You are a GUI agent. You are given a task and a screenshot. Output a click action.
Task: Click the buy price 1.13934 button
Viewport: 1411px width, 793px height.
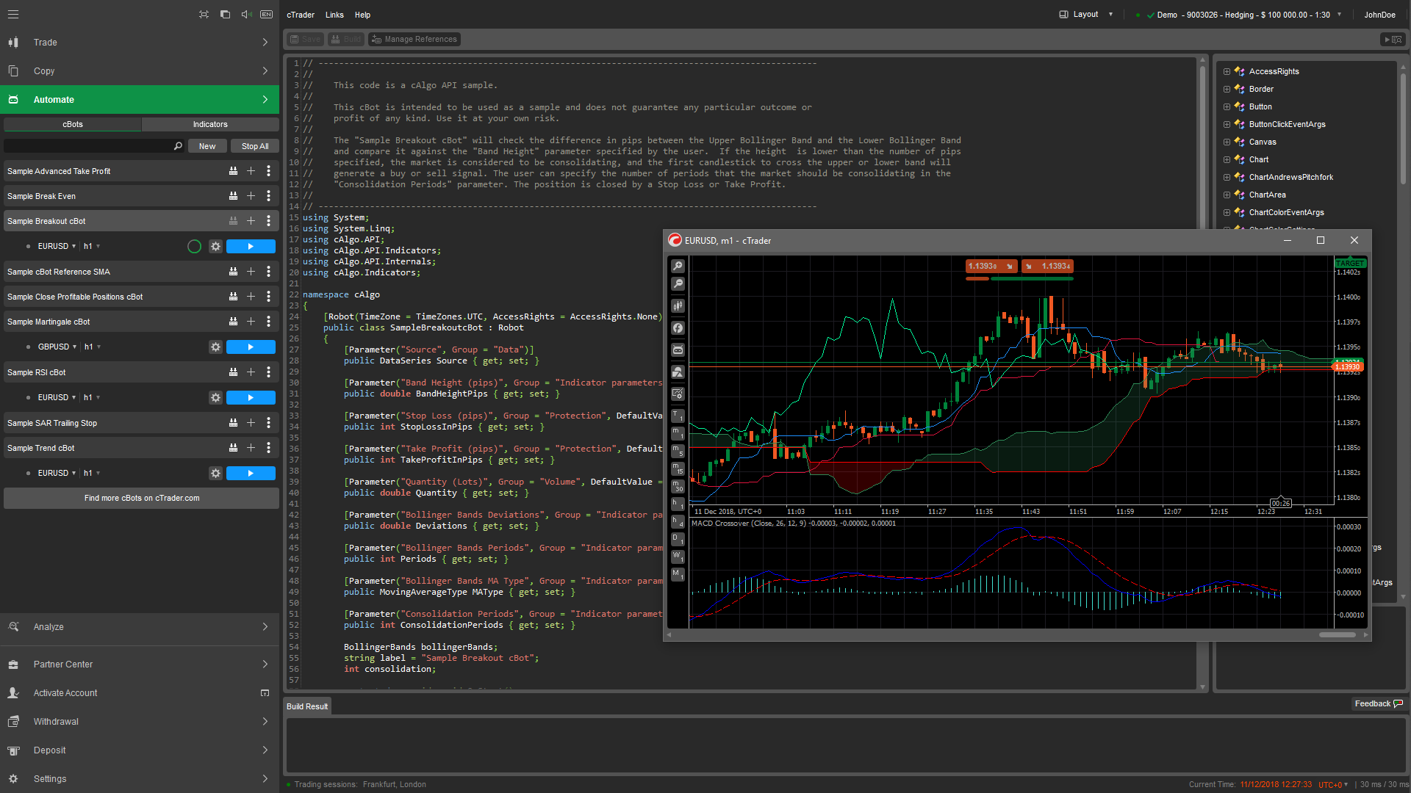(x=1047, y=267)
